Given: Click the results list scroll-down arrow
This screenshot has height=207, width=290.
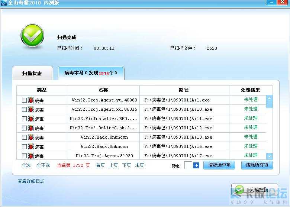Looking at the screenshot, I should pyautogui.click(x=269, y=156).
